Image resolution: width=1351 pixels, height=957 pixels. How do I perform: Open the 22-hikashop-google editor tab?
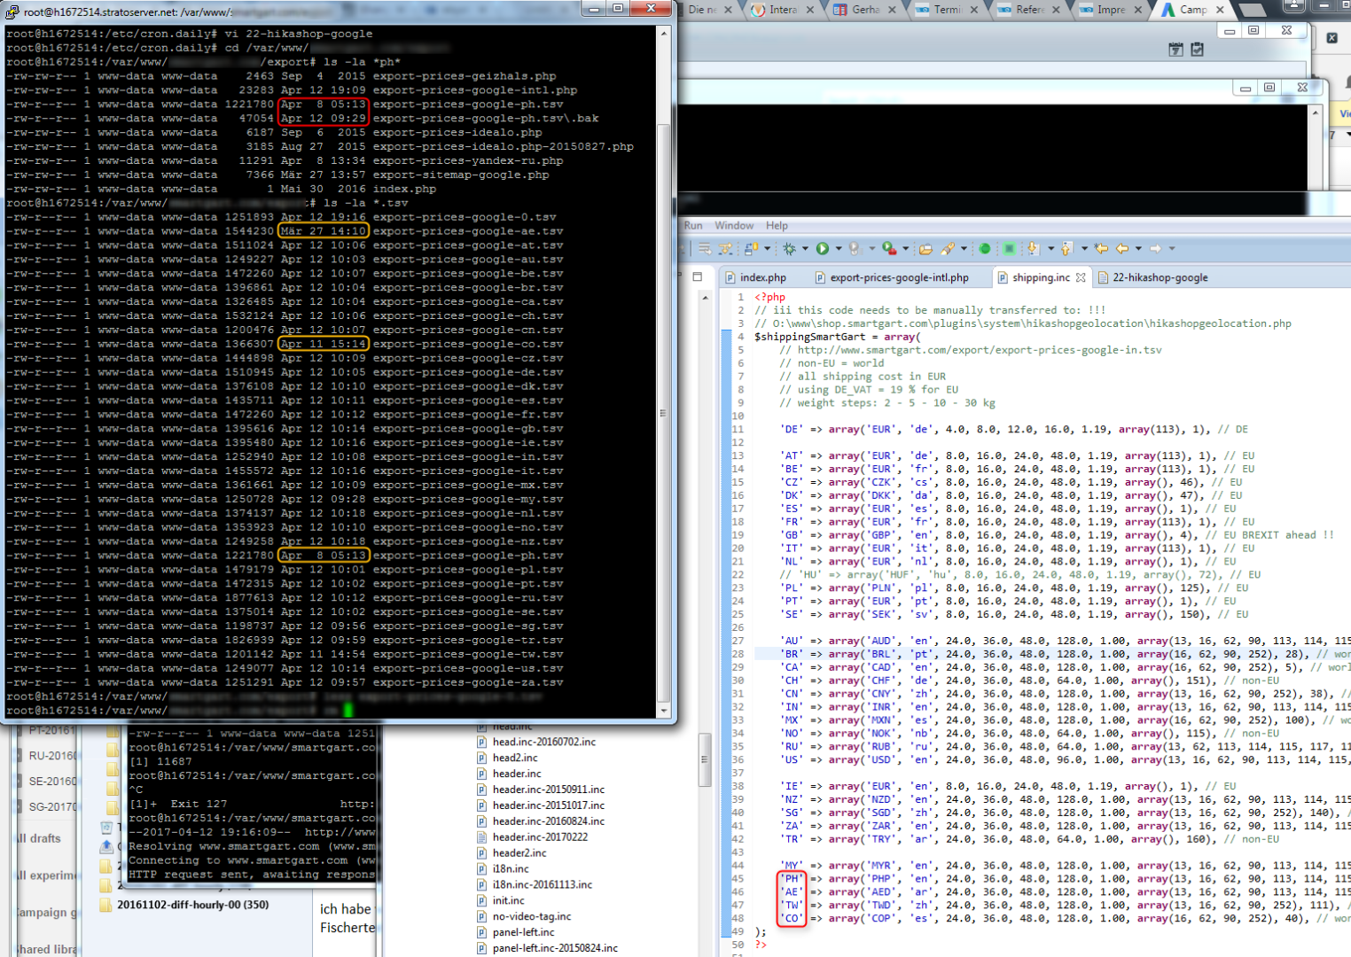pos(1160,278)
